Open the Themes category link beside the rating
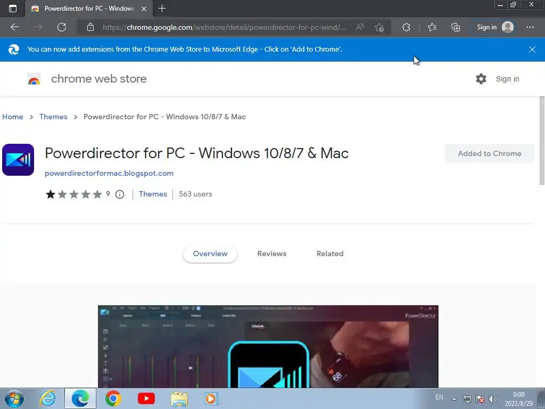The height and width of the screenshot is (409, 545). coord(153,194)
